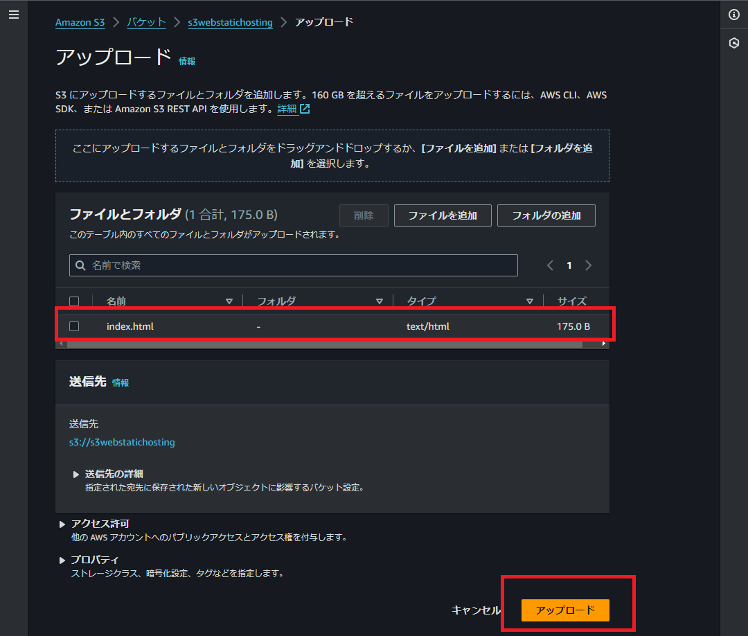Click the previous page chevron
The width and height of the screenshot is (748, 636).
pos(550,265)
